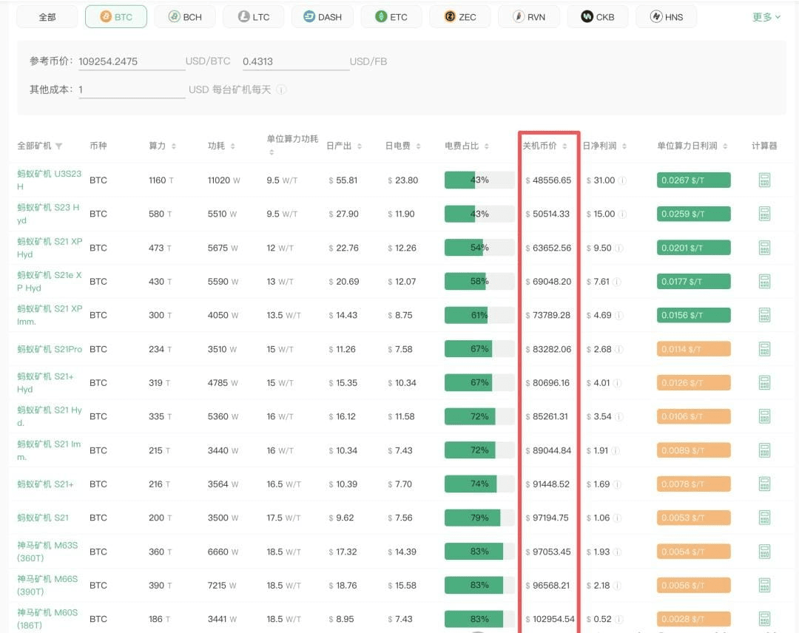Click info icon next to 9.50 net profit
The width and height of the screenshot is (799, 633).
pos(618,248)
